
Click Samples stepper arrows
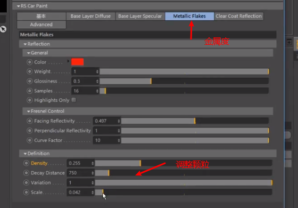[97, 91]
